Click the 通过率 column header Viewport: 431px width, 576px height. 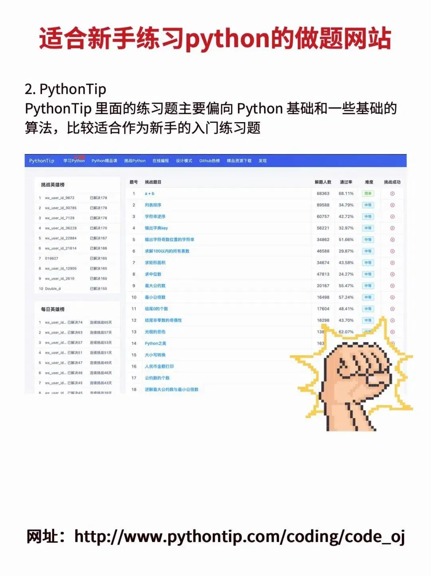pyautogui.click(x=346, y=182)
